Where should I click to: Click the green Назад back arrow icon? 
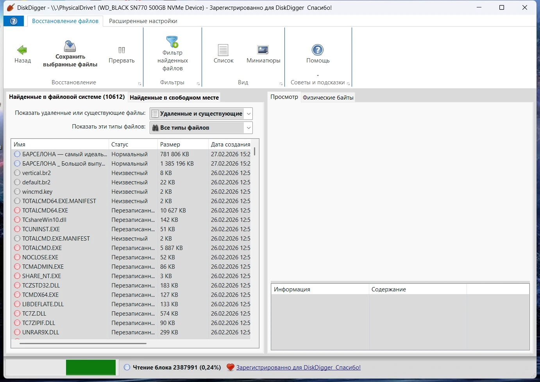click(x=22, y=50)
